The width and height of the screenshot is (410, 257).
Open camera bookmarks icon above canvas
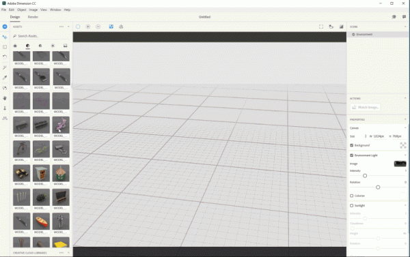click(331, 27)
